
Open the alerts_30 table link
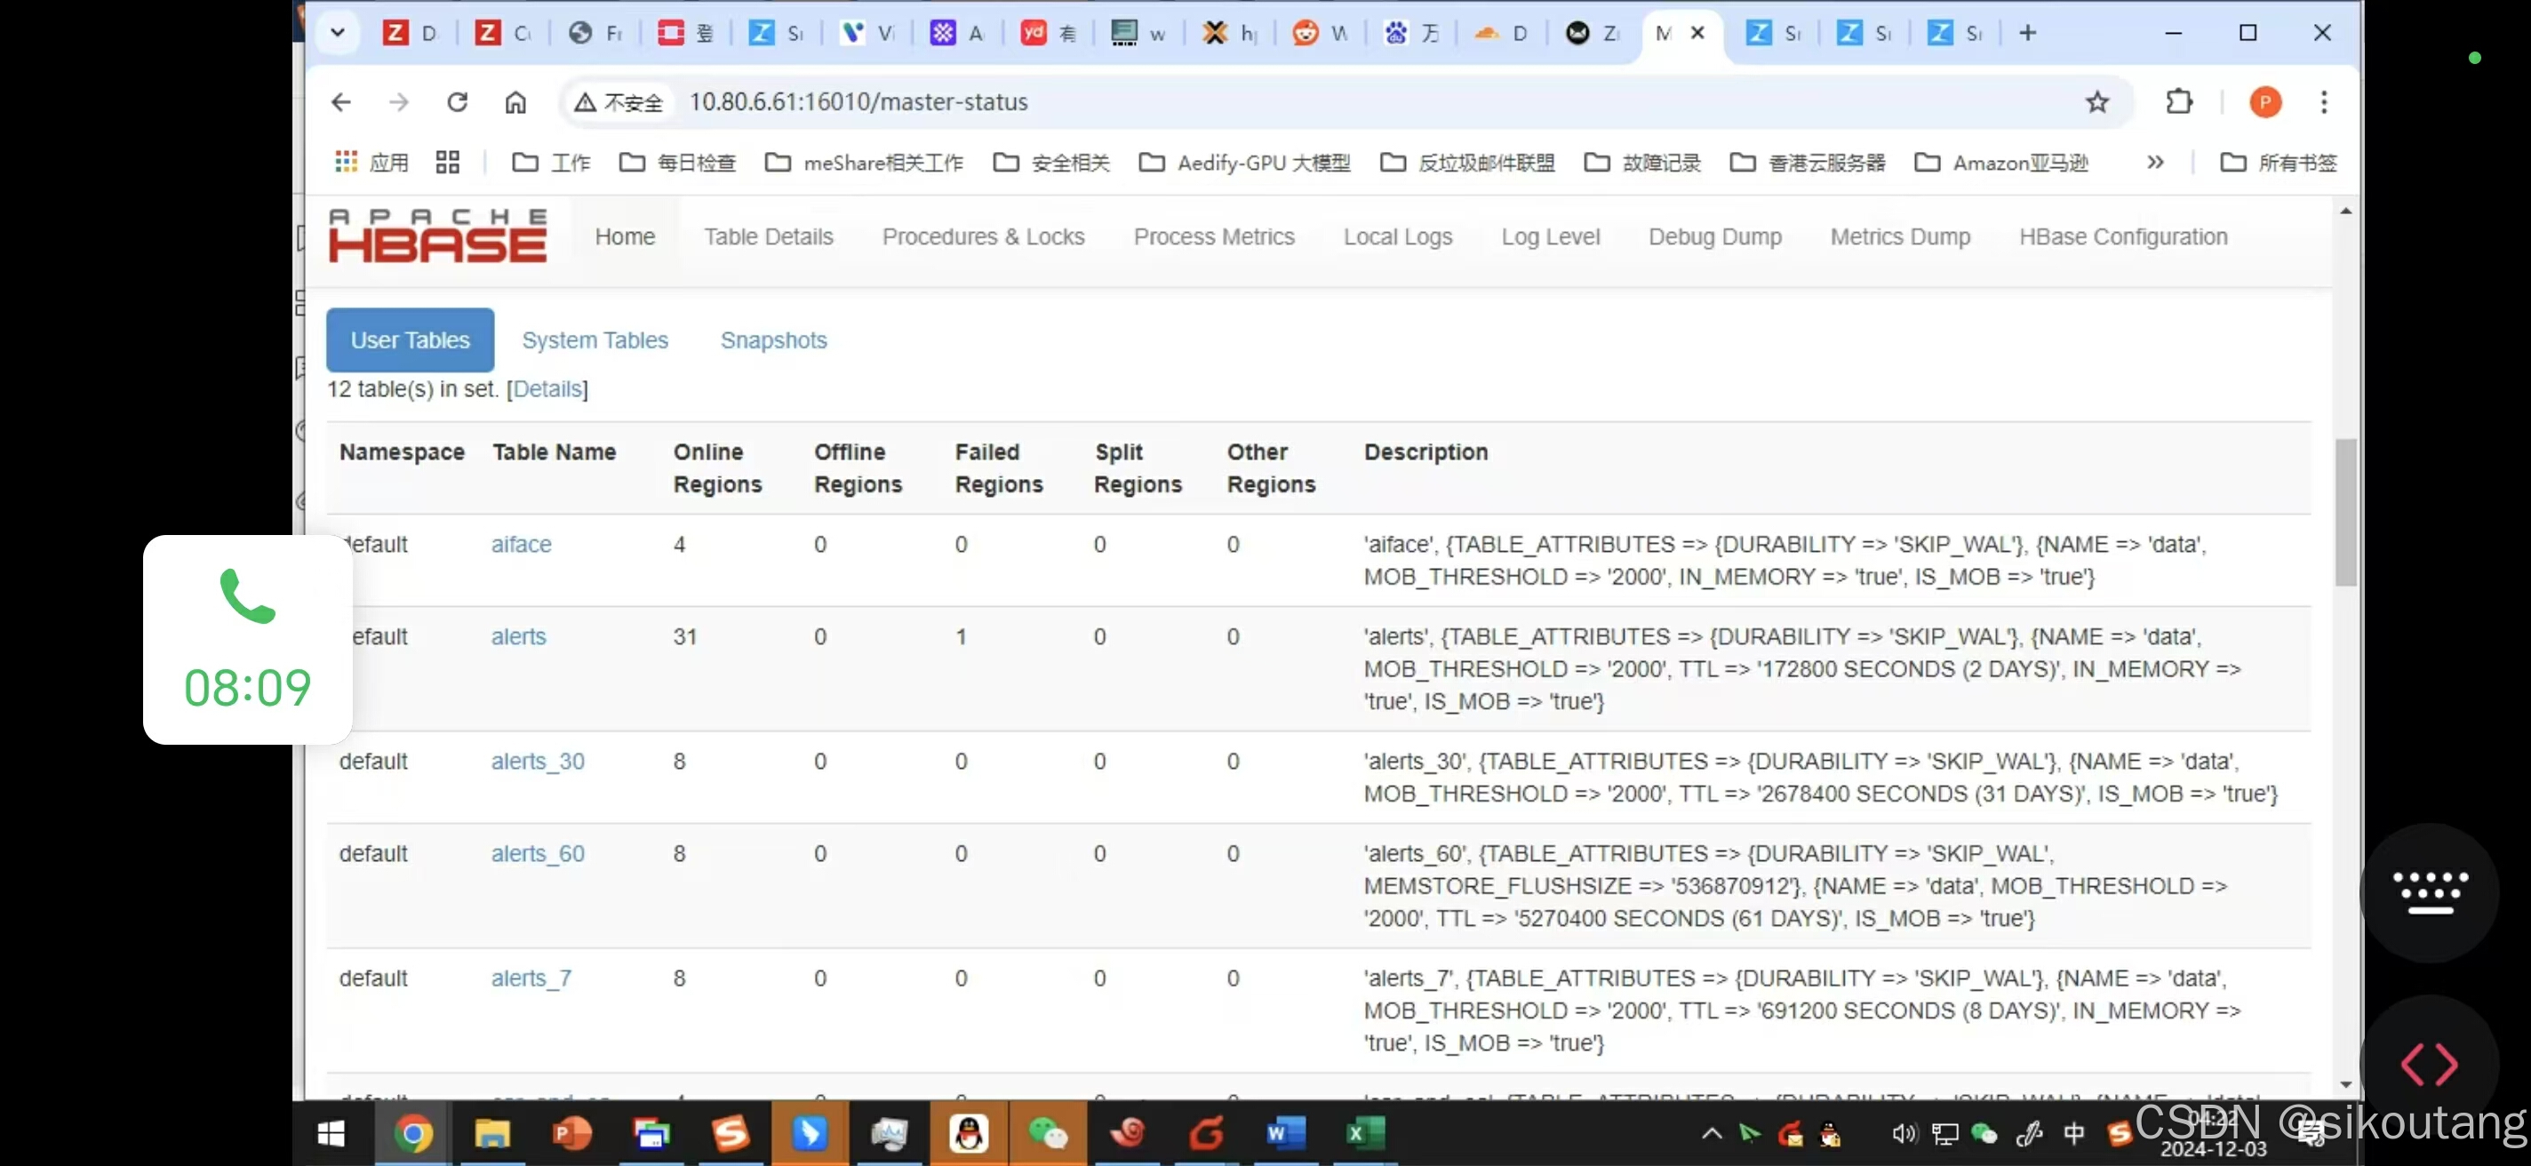click(x=538, y=762)
